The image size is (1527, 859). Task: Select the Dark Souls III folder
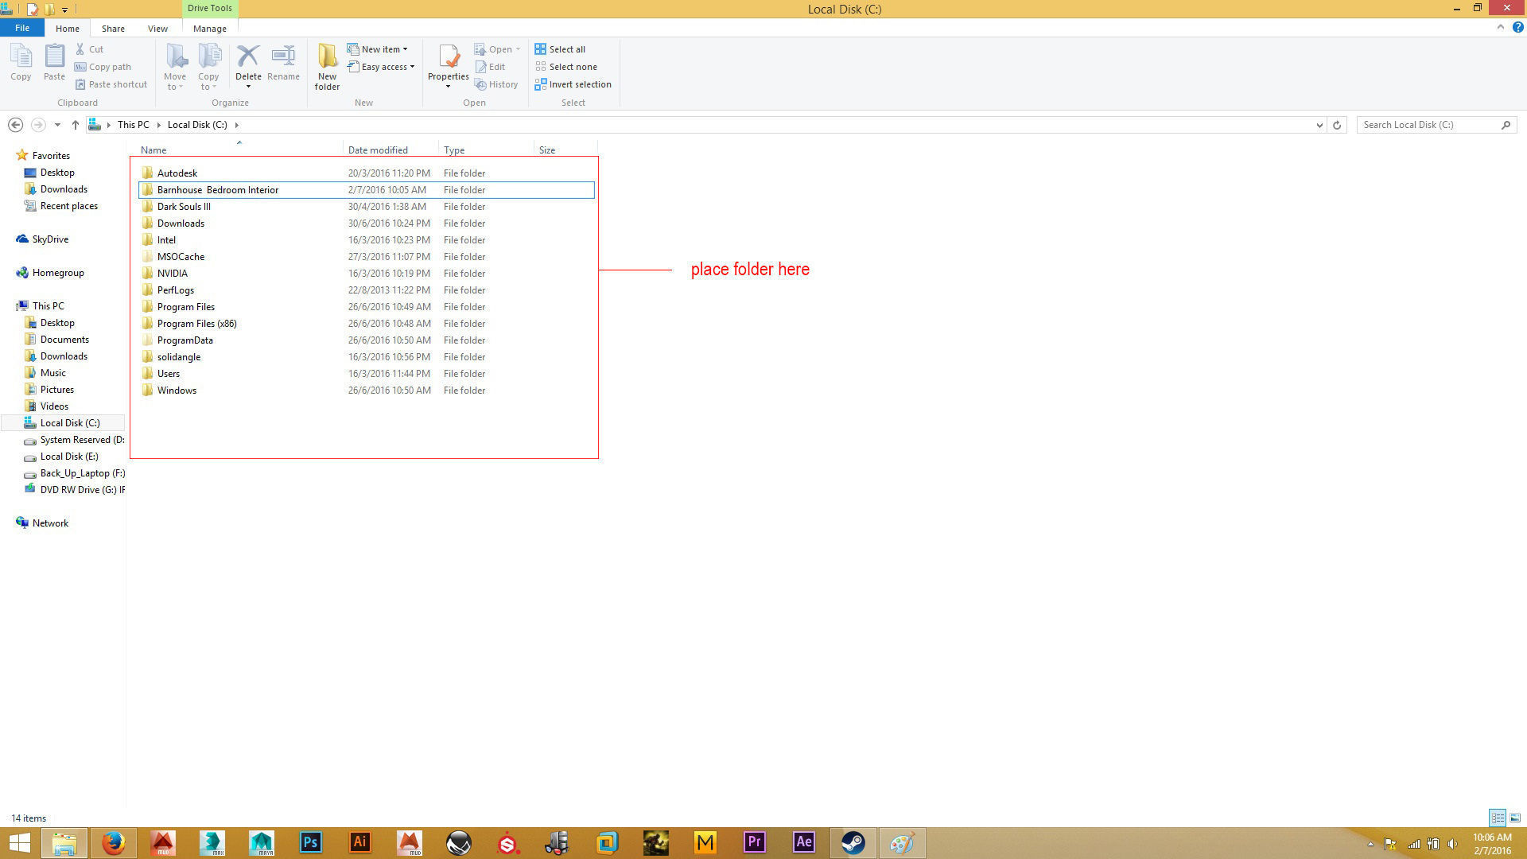[184, 207]
